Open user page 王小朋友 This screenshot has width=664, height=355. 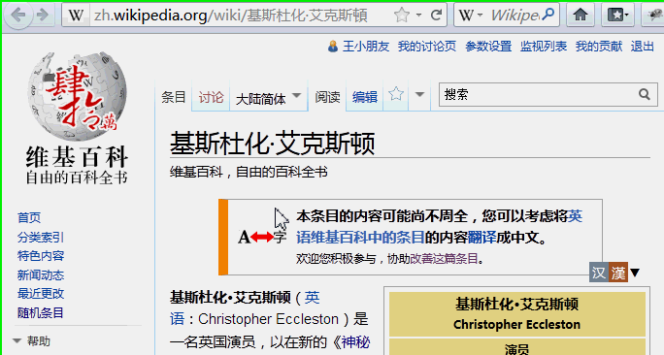(x=366, y=47)
